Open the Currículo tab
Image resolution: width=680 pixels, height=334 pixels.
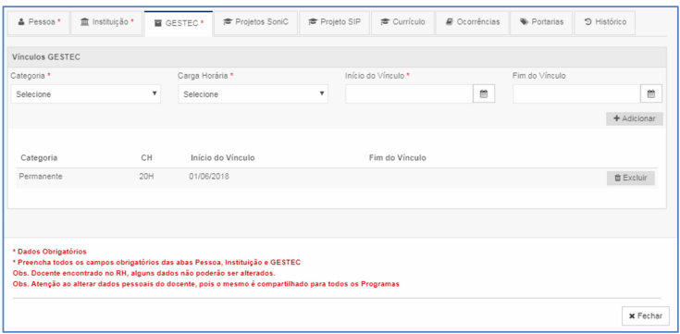402,22
